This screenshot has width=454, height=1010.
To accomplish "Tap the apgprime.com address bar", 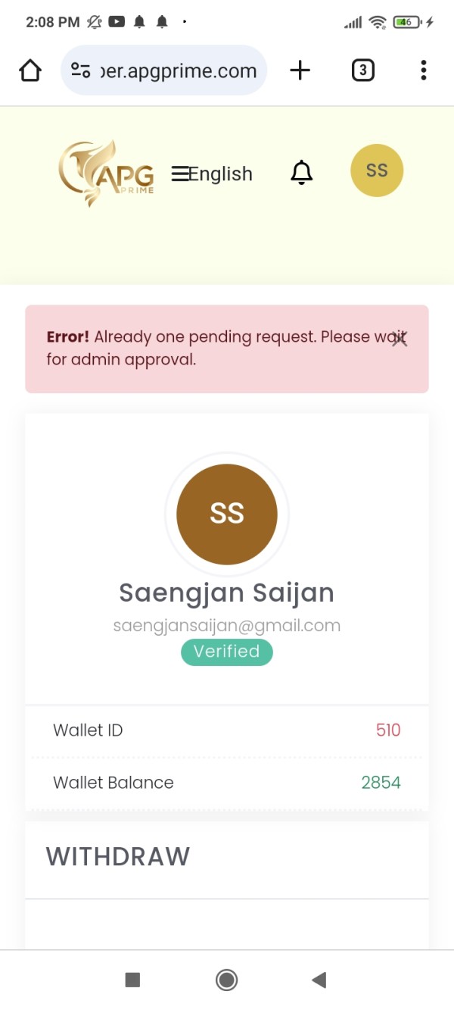I will pos(179,71).
